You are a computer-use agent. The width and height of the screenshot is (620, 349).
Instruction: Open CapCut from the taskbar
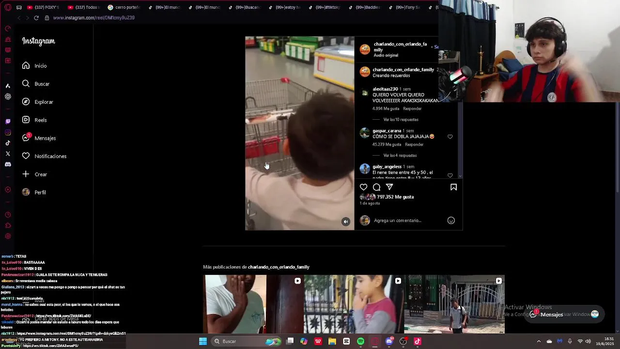(346, 341)
